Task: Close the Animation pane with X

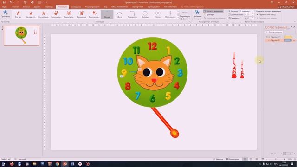Action: (294, 27)
